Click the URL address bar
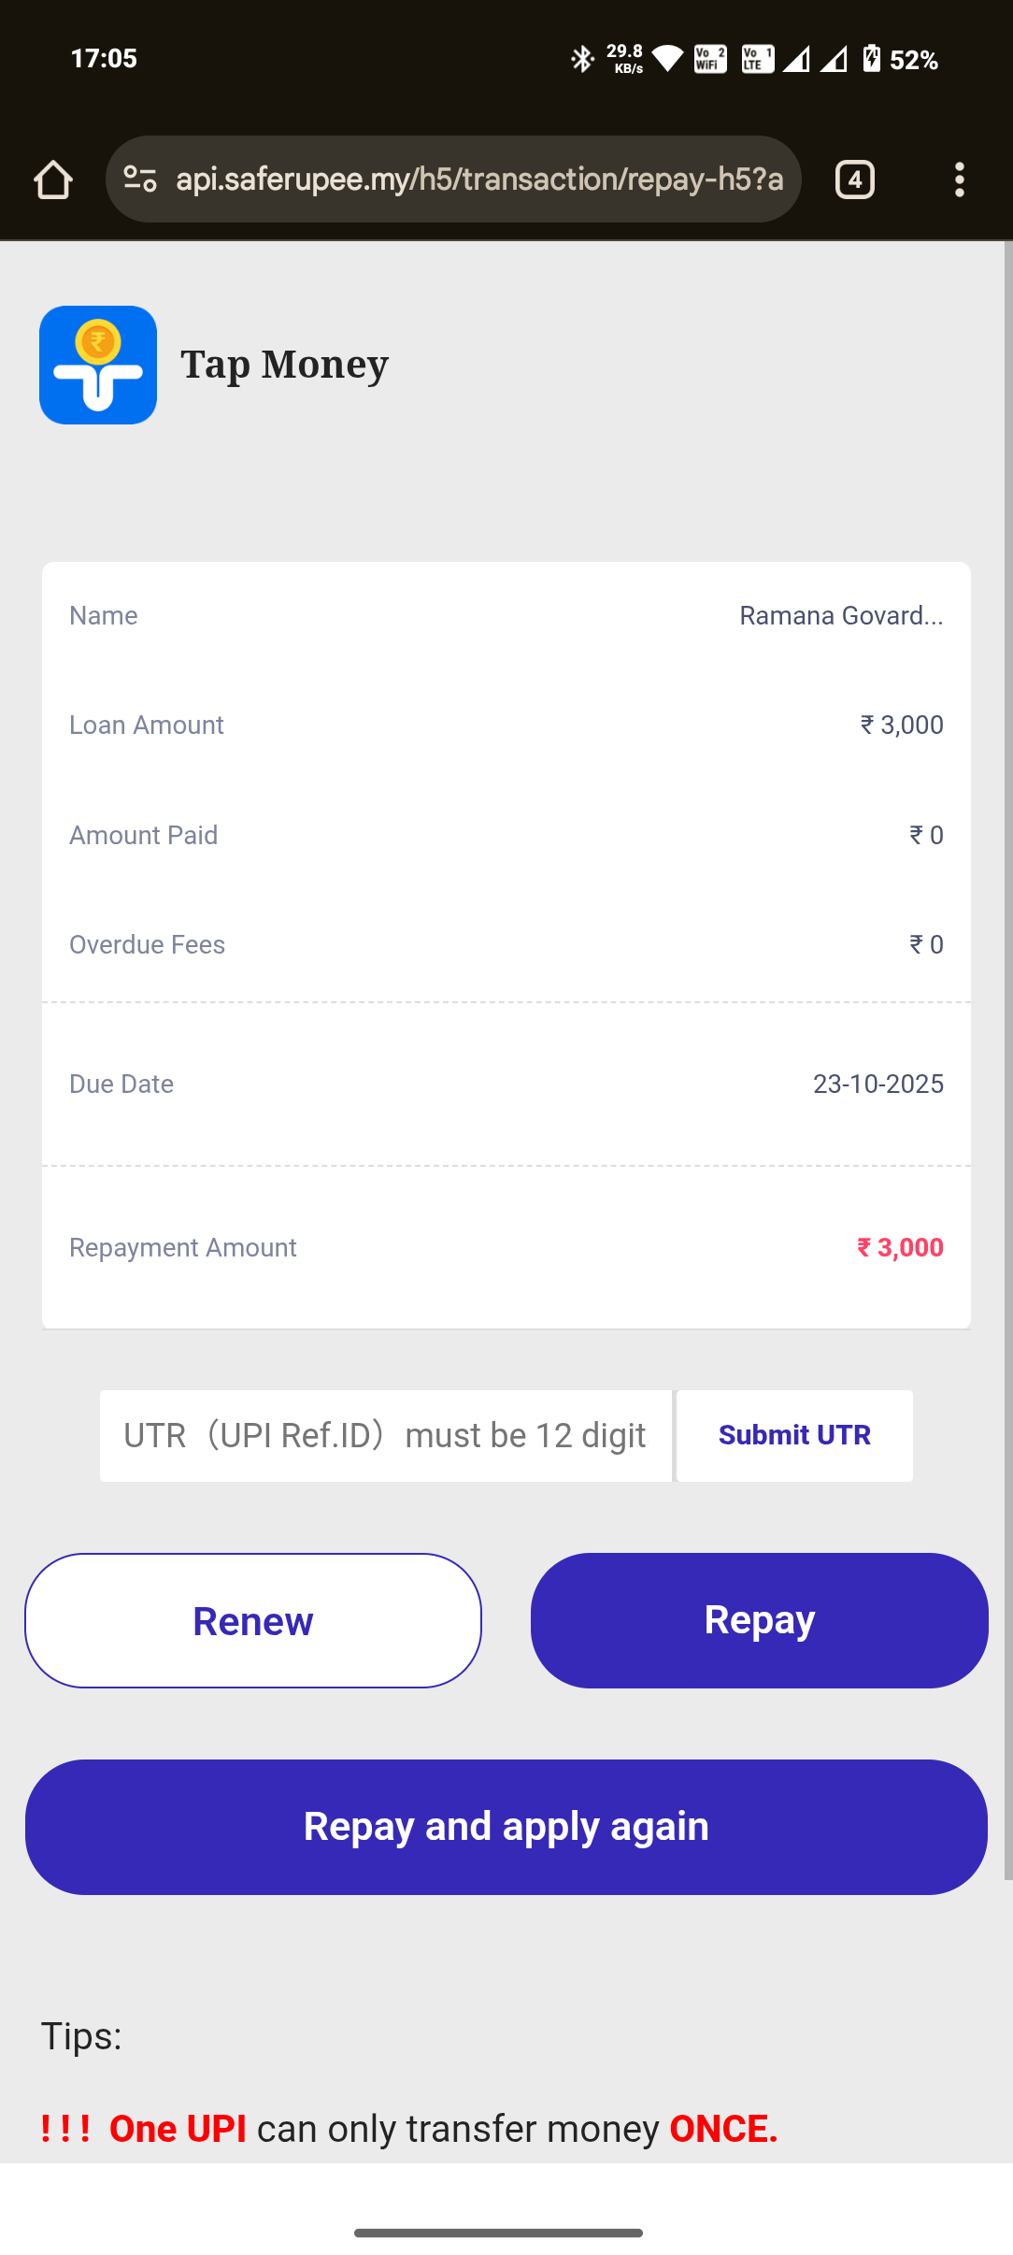Image resolution: width=1013 pixels, height=2255 pixels. (x=478, y=179)
